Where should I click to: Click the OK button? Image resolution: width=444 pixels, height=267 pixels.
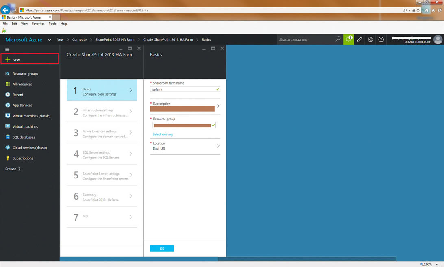click(x=162, y=248)
